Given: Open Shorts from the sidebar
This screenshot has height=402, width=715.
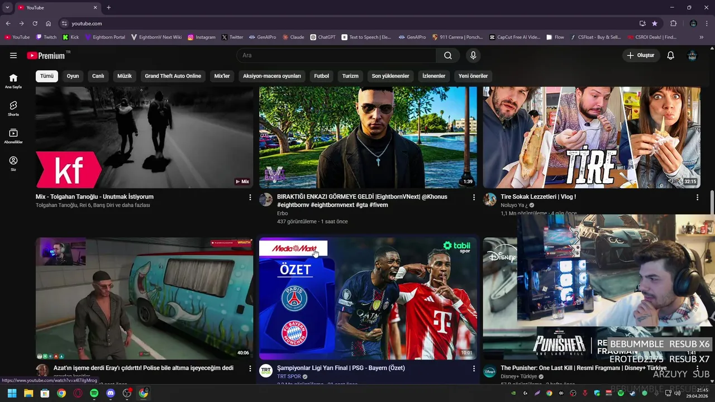Looking at the screenshot, I should tap(13, 108).
